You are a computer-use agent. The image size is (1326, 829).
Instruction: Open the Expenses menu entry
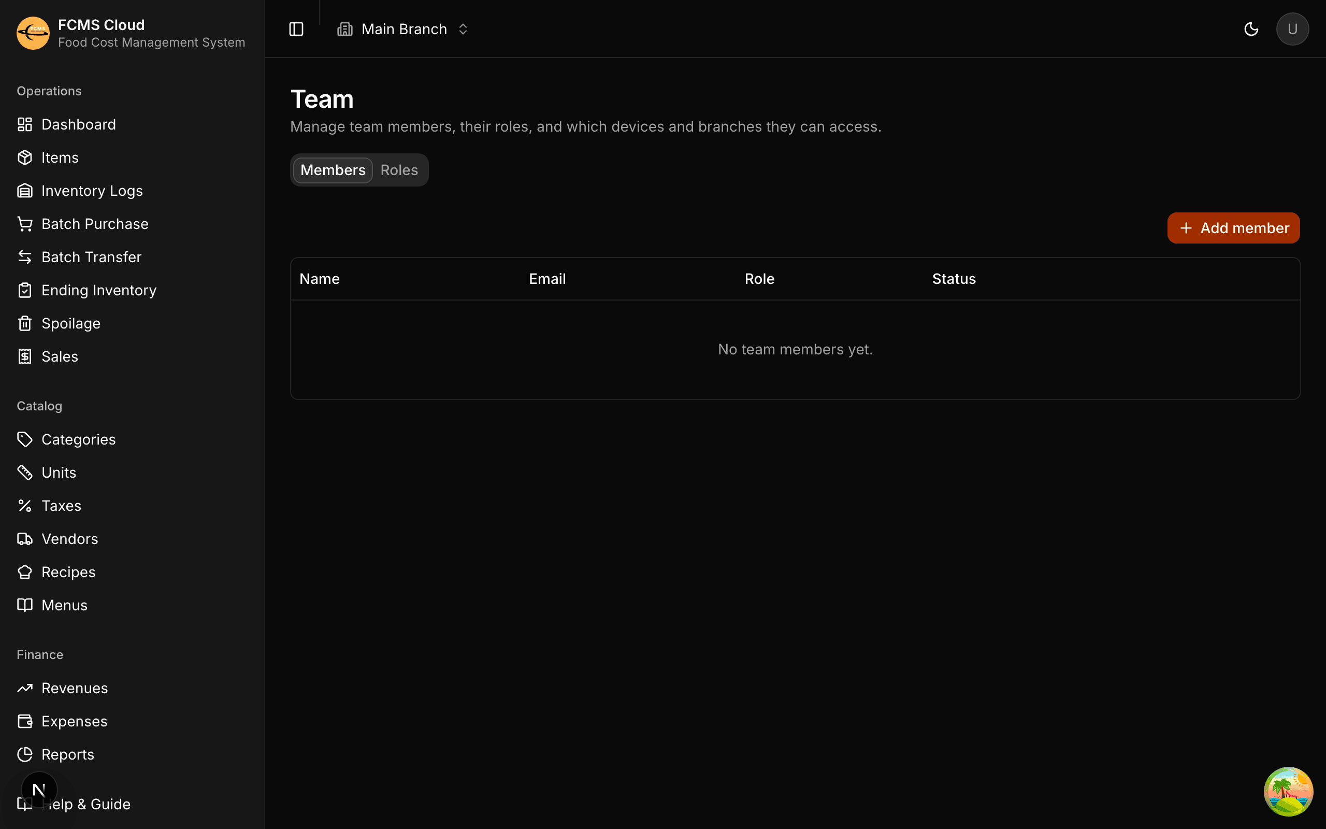pyautogui.click(x=133, y=722)
